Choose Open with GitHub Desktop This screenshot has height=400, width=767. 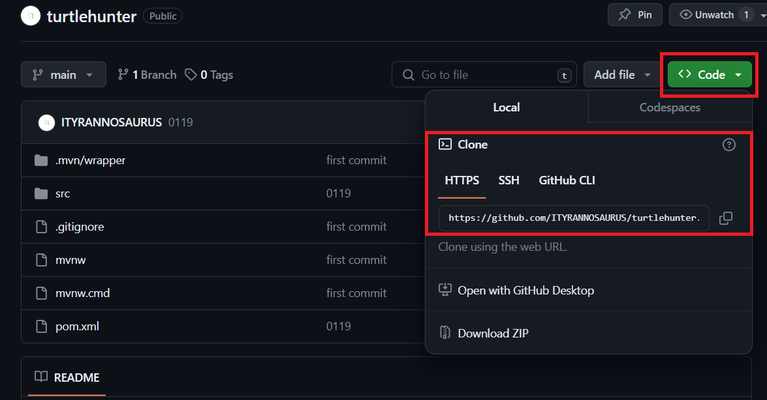pos(526,290)
